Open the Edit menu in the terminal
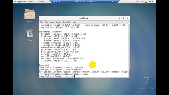Screen dimensions: 169x95 coord(46,22)
